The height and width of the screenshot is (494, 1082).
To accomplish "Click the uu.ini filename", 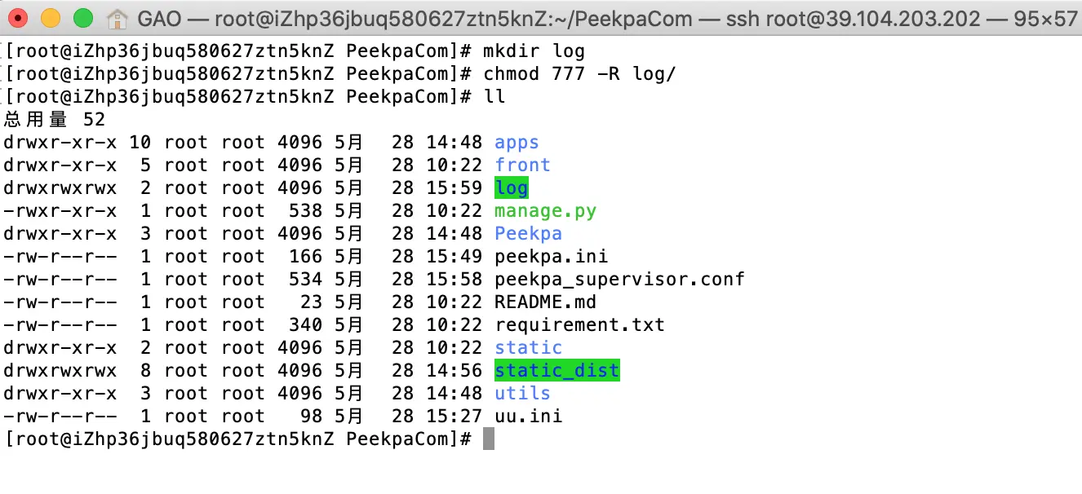I will [x=528, y=417].
